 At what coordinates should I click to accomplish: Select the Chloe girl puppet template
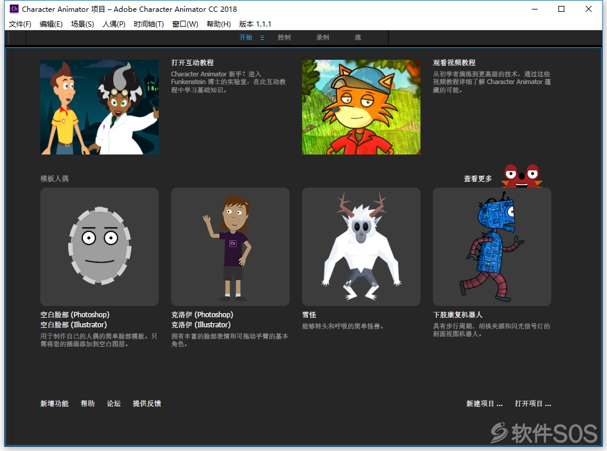(x=230, y=247)
